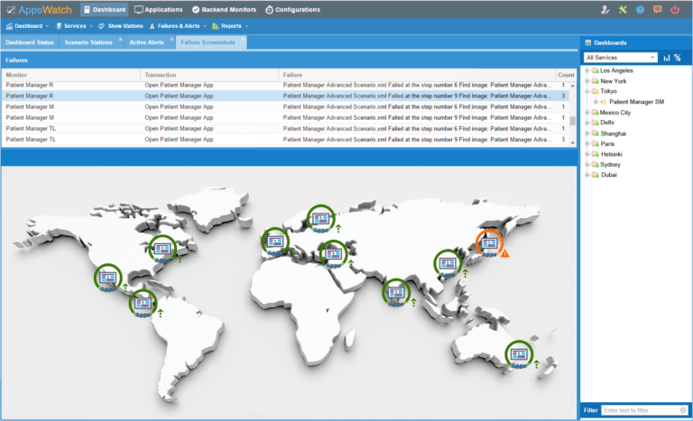Screen dimensions: 693x421
Task: Open the tools wrench icon in header
Action: (x=623, y=9)
